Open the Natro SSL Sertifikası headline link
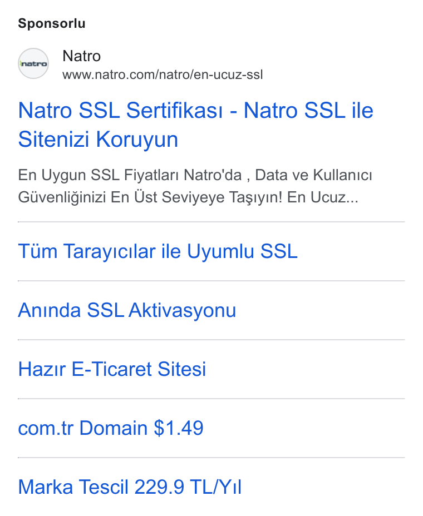 196,125
